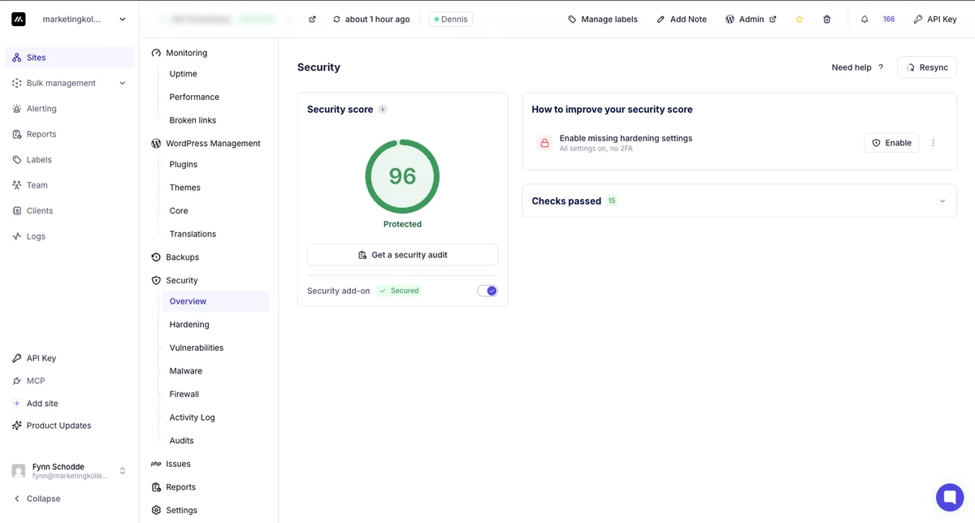Screen dimensions: 975x523
Task: Collapse the left sidebar
Action: 37,499
